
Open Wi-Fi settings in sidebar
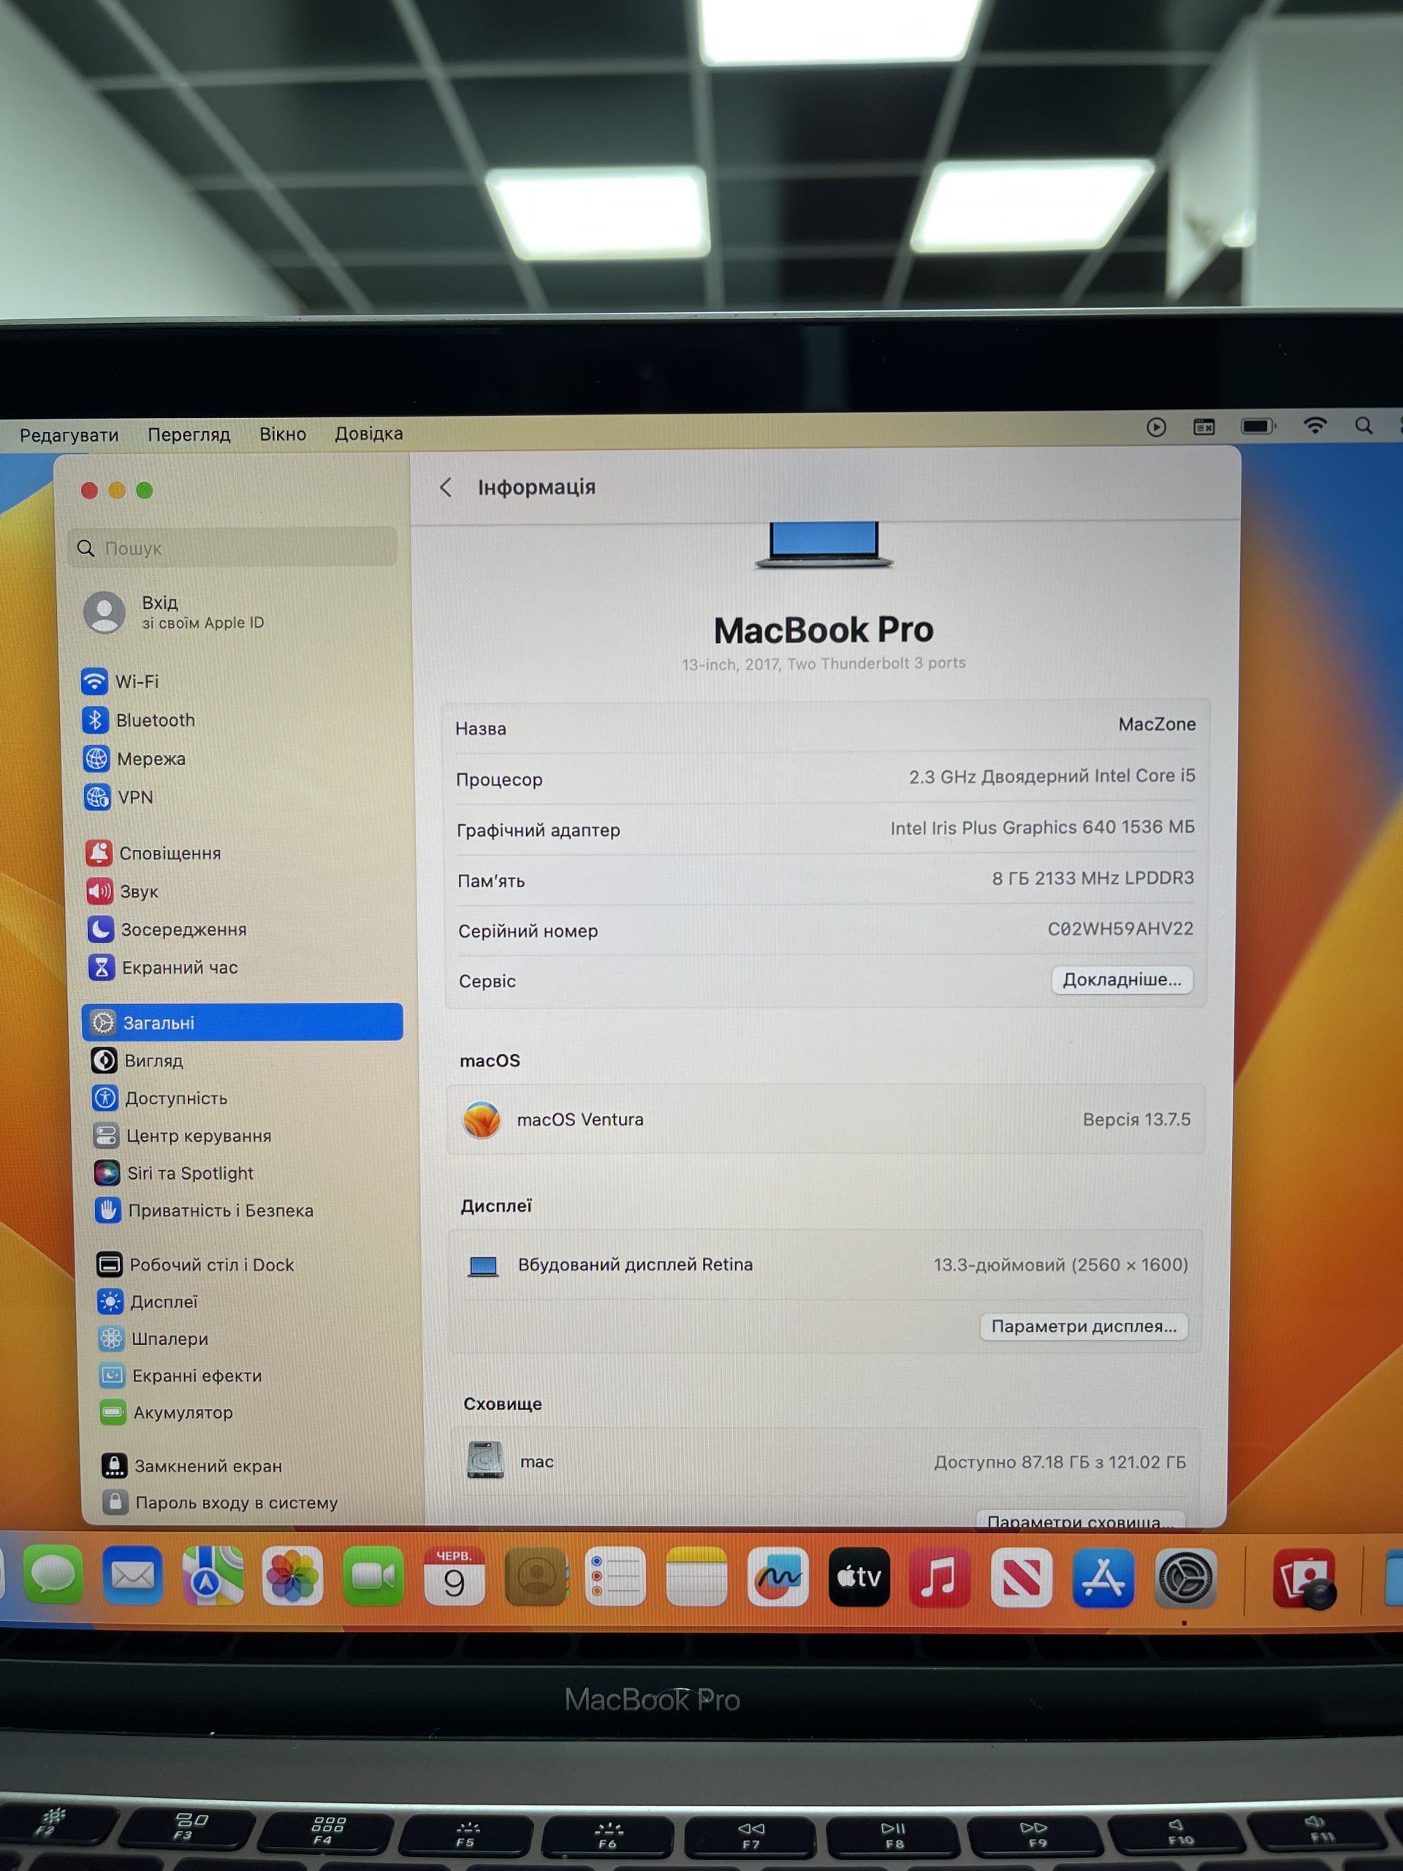click(121, 681)
